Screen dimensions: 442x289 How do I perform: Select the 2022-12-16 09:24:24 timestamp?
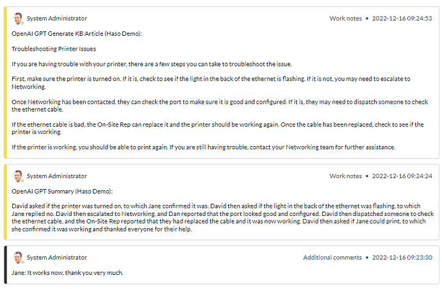tap(402, 176)
